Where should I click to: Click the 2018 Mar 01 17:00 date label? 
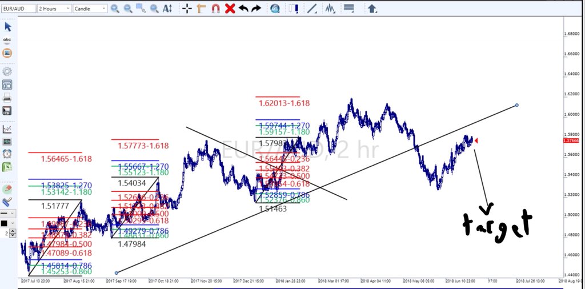[334, 280]
